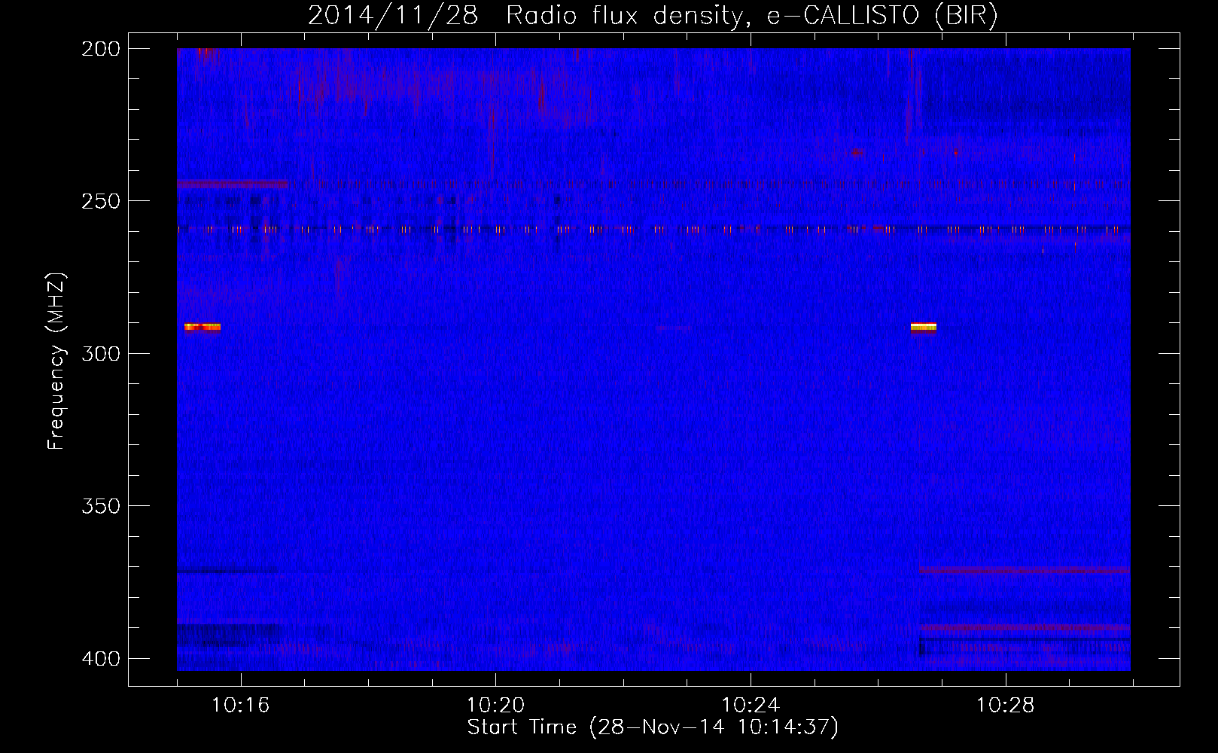Viewport: 1218px width, 753px height.
Task: Click the 10:24 time tick label
Action: click(x=751, y=706)
